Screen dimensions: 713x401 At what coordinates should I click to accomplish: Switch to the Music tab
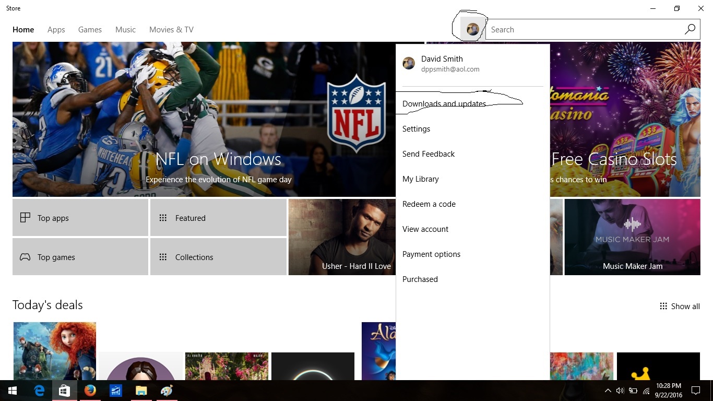click(125, 30)
